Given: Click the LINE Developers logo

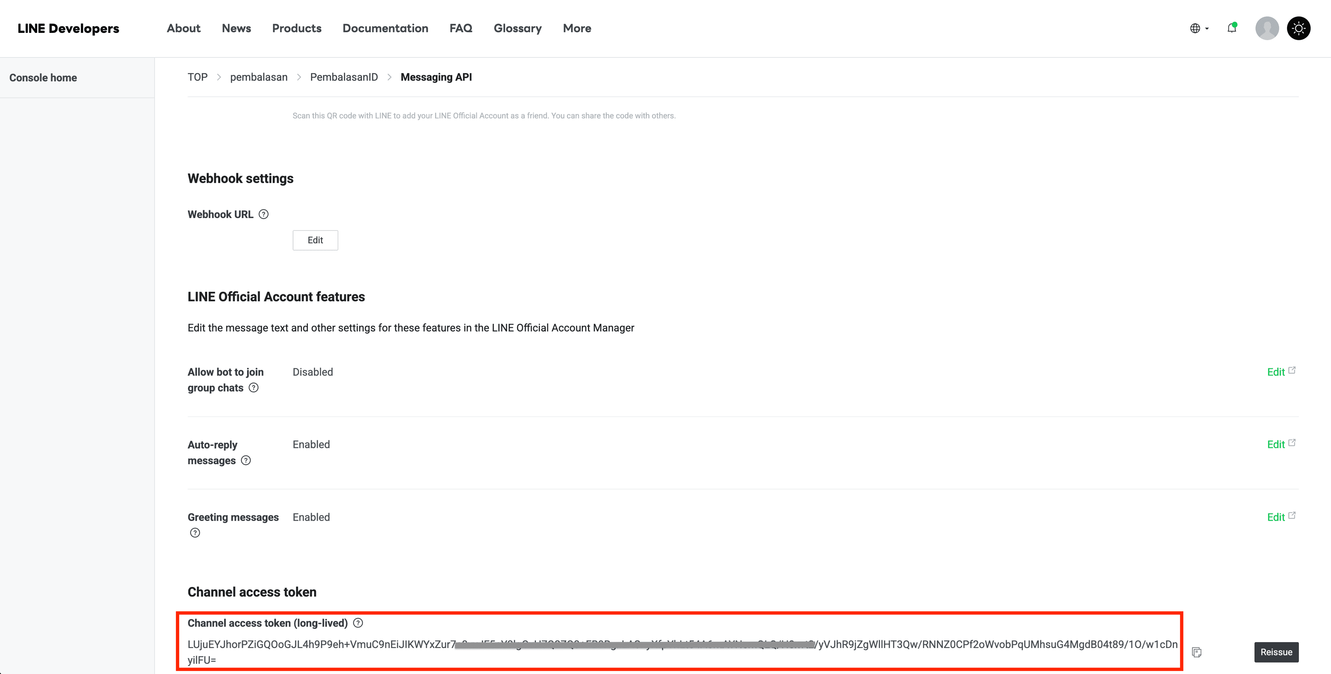Looking at the screenshot, I should point(68,28).
